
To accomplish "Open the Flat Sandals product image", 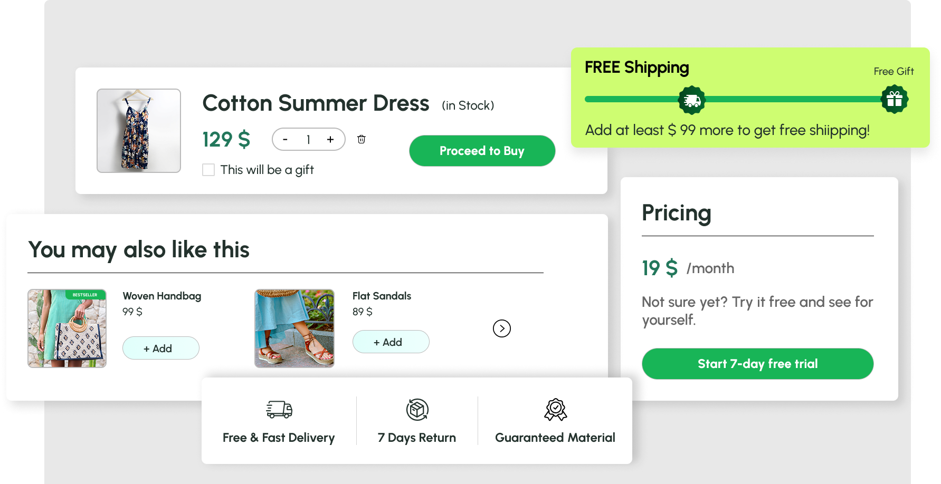I will [x=294, y=328].
